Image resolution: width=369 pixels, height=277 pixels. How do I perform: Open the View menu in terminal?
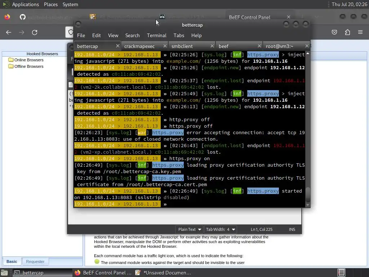113,35
